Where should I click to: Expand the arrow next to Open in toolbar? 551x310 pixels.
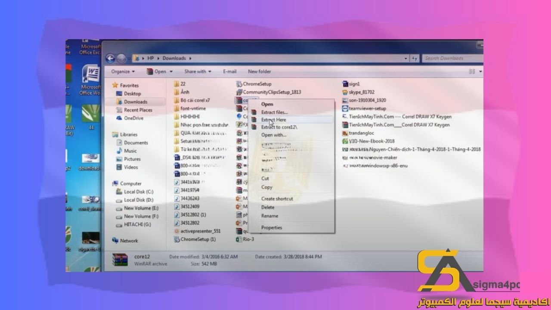[171, 72]
